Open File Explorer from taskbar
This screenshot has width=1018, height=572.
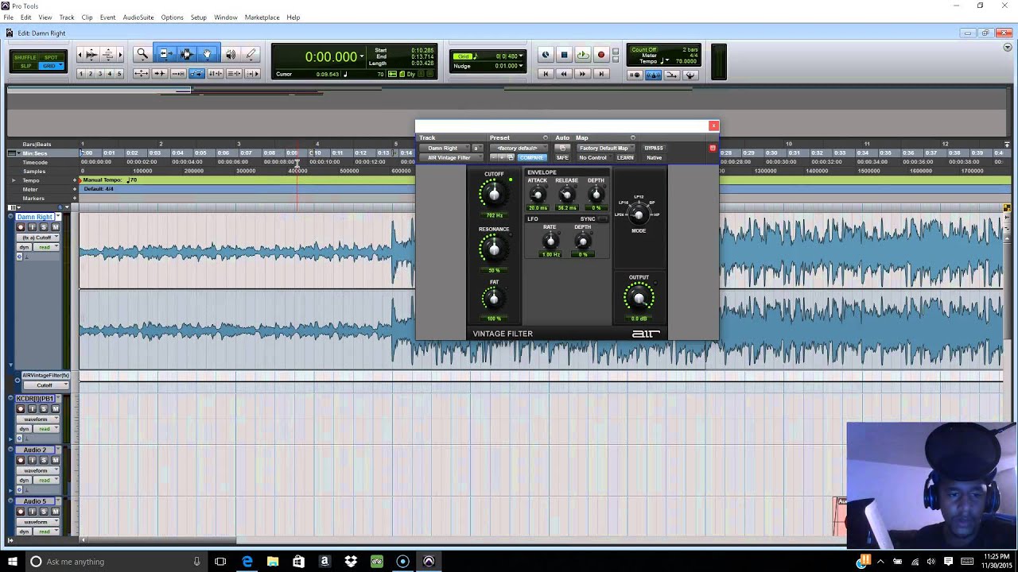(x=273, y=562)
